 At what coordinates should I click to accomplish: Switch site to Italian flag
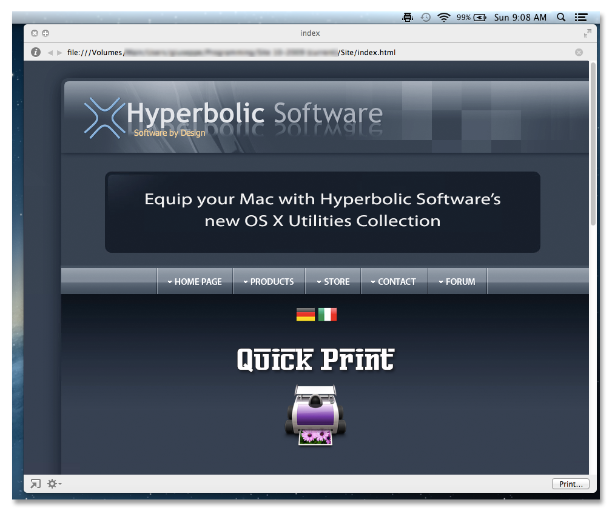[327, 315]
